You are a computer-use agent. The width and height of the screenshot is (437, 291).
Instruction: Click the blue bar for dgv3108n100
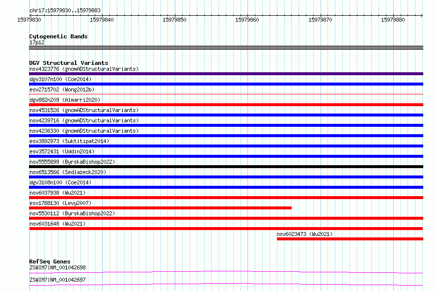pos(226,187)
